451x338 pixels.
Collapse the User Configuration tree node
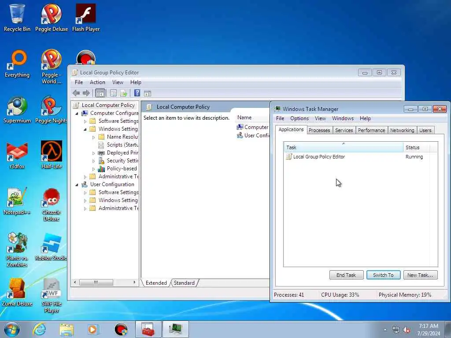(x=77, y=185)
